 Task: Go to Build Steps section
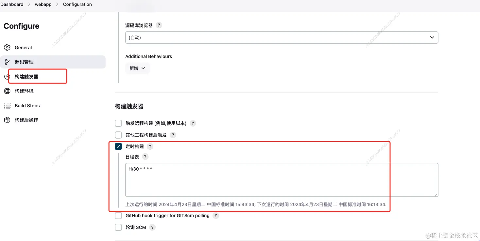(x=53, y=106)
